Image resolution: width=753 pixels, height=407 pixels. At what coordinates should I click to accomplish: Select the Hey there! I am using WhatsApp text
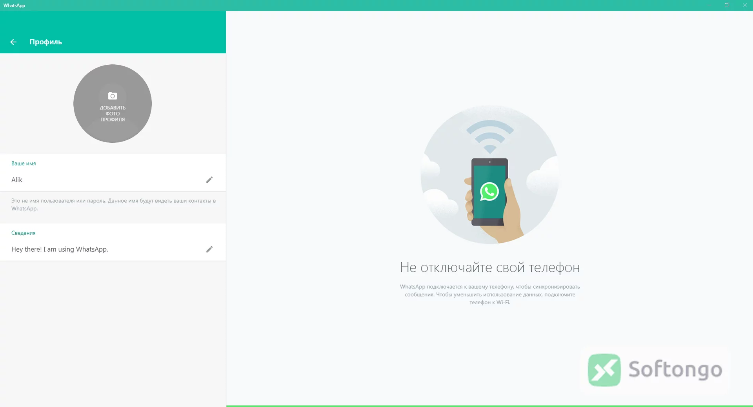(x=60, y=249)
